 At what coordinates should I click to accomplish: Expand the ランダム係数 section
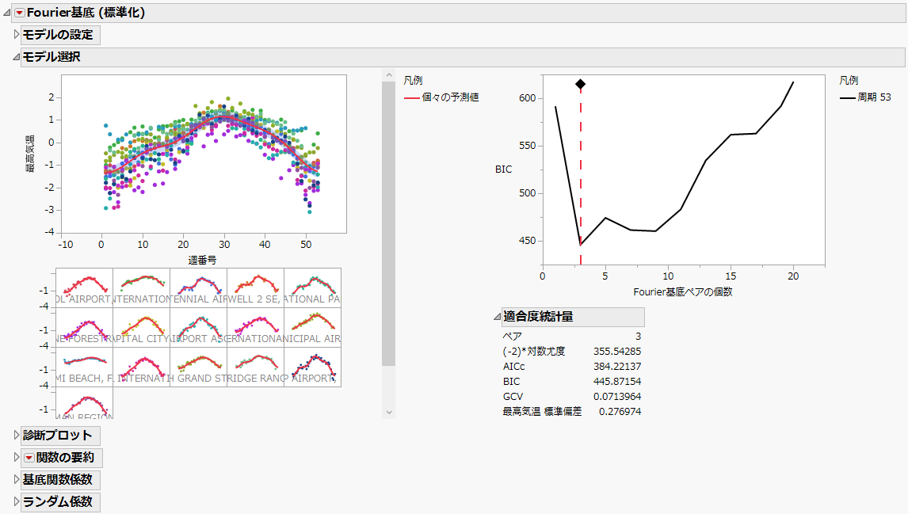[17, 501]
